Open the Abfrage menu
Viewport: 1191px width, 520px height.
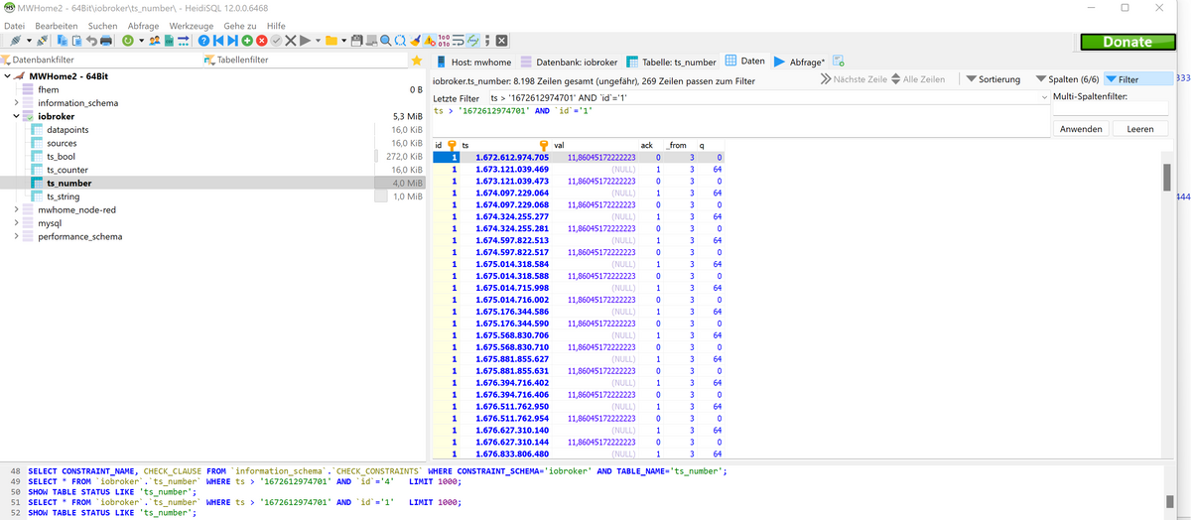tap(144, 25)
